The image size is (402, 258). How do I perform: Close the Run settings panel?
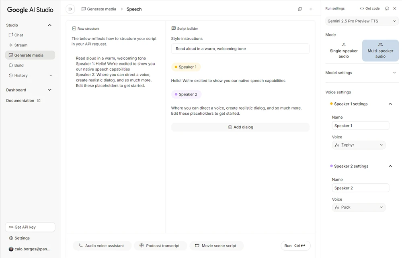tap(395, 8)
